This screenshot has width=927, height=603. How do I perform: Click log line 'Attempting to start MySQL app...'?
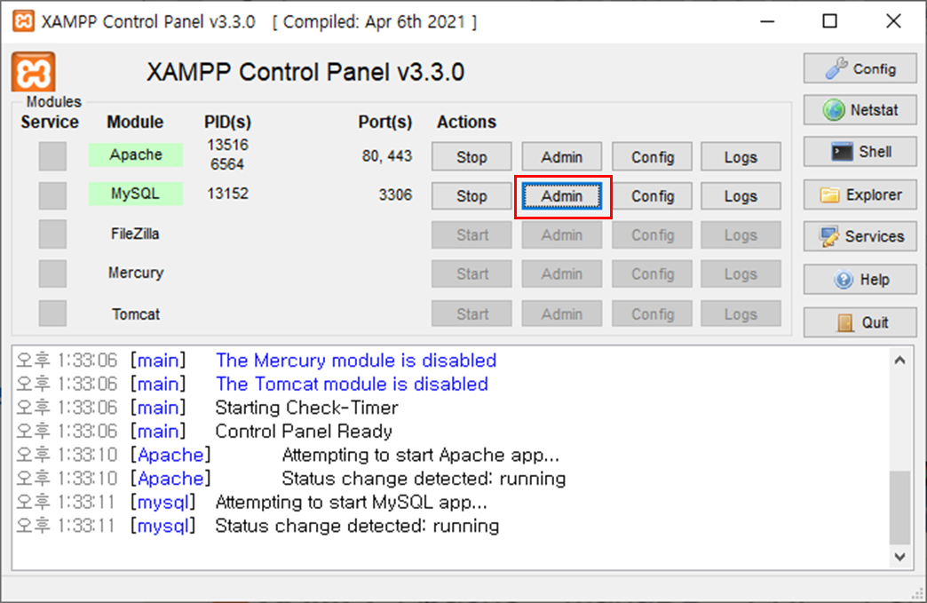tap(351, 503)
